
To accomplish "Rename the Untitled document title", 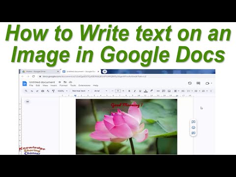I will (x=42, y=82).
